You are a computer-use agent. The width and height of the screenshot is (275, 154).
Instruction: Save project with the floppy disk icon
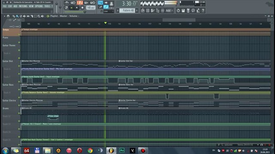(183, 11)
